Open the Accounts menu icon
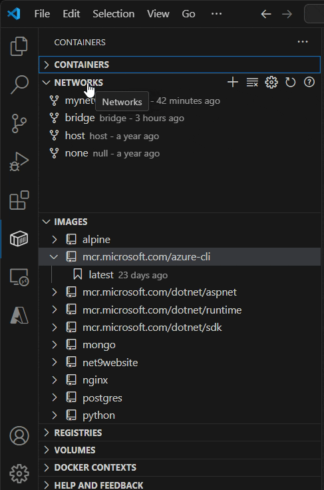The image size is (324, 490). [x=19, y=435]
